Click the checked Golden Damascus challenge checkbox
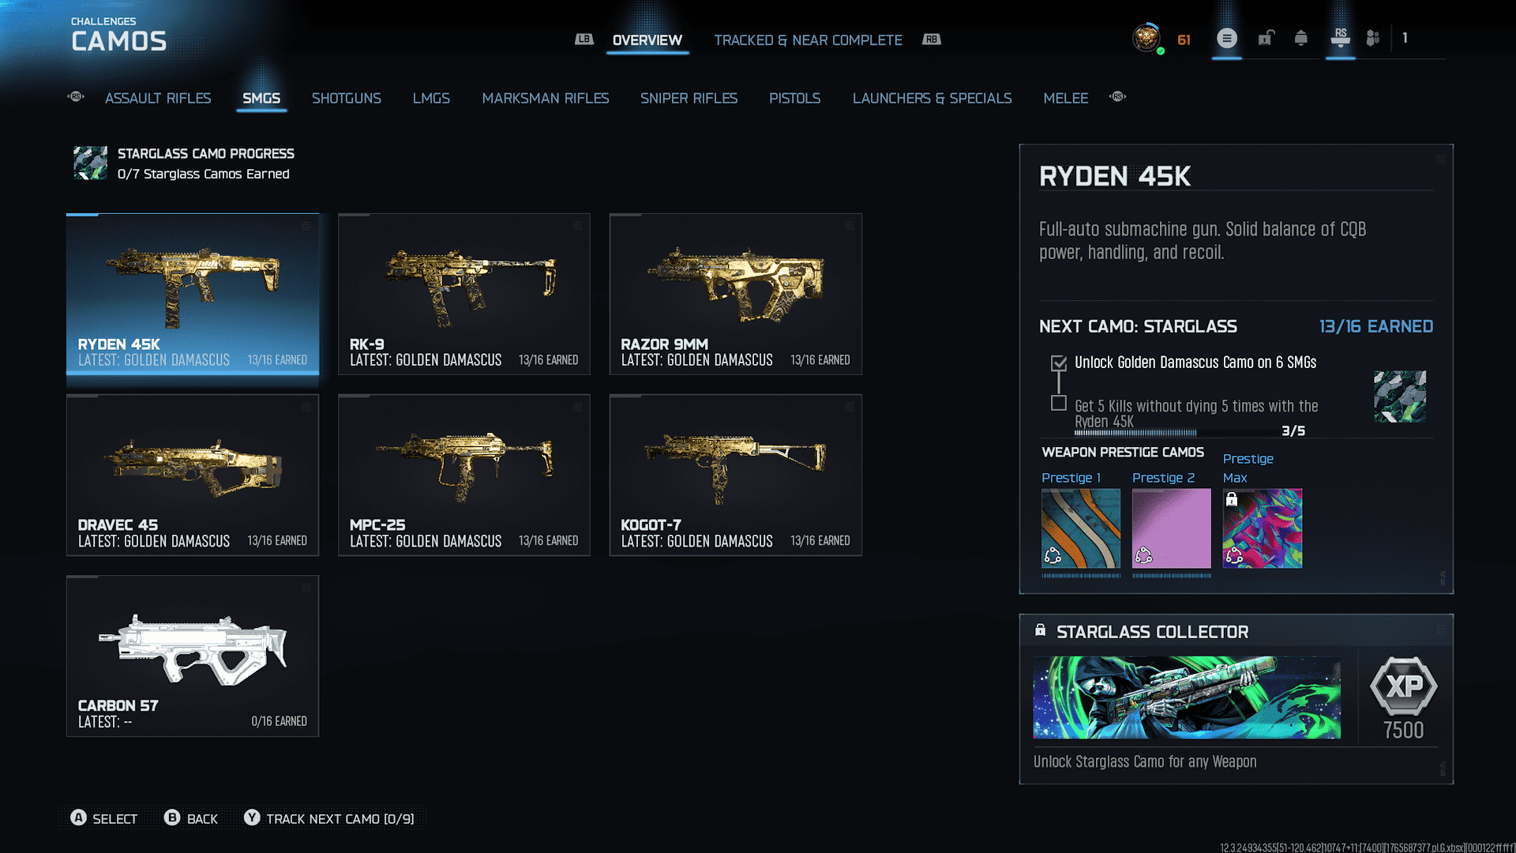1516x853 pixels. click(x=1059, y=363)
